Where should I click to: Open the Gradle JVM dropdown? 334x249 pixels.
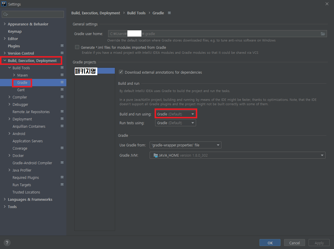(238, 155)
